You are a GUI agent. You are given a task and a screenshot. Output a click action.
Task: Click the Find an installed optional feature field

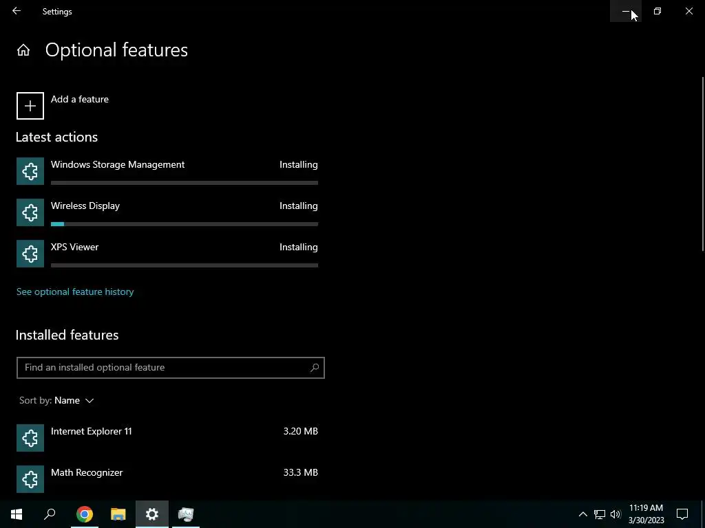point(171,368)
